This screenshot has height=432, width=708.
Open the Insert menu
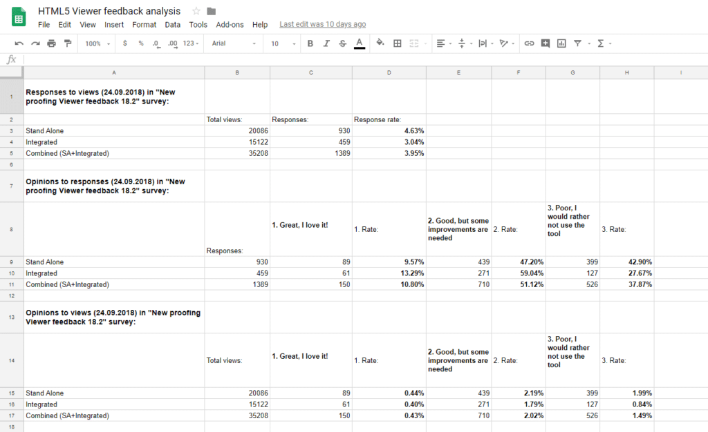[114, 25]
